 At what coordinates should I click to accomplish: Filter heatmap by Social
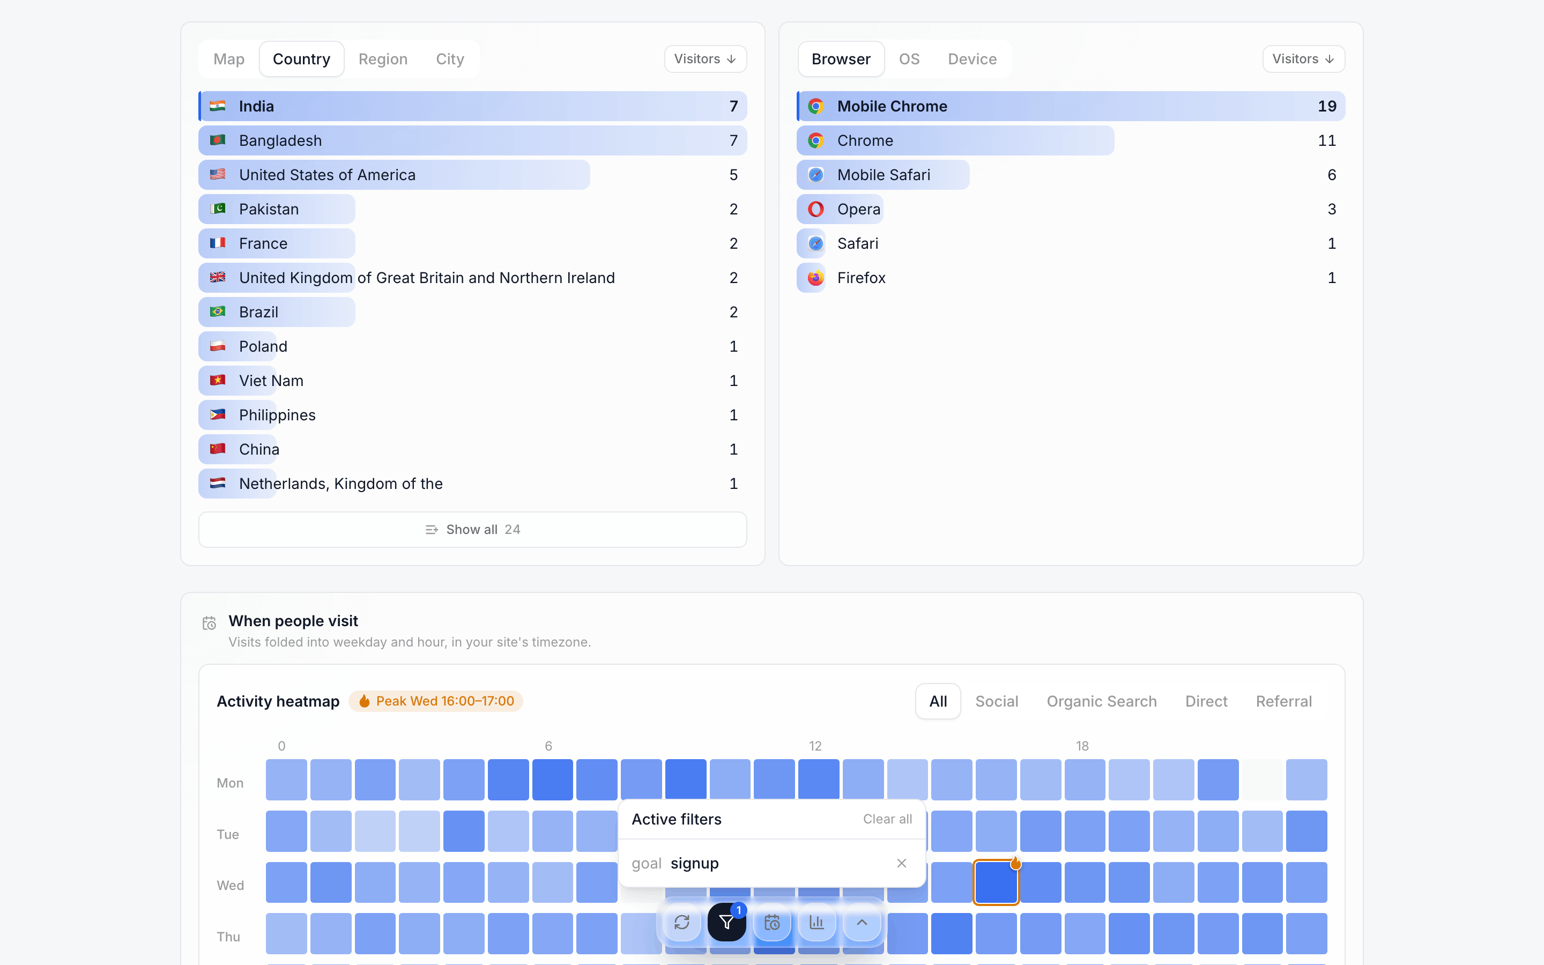(997, 701)
